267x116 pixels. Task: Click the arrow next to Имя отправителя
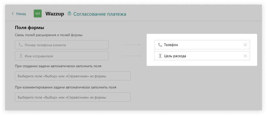[x=131, y=56]
